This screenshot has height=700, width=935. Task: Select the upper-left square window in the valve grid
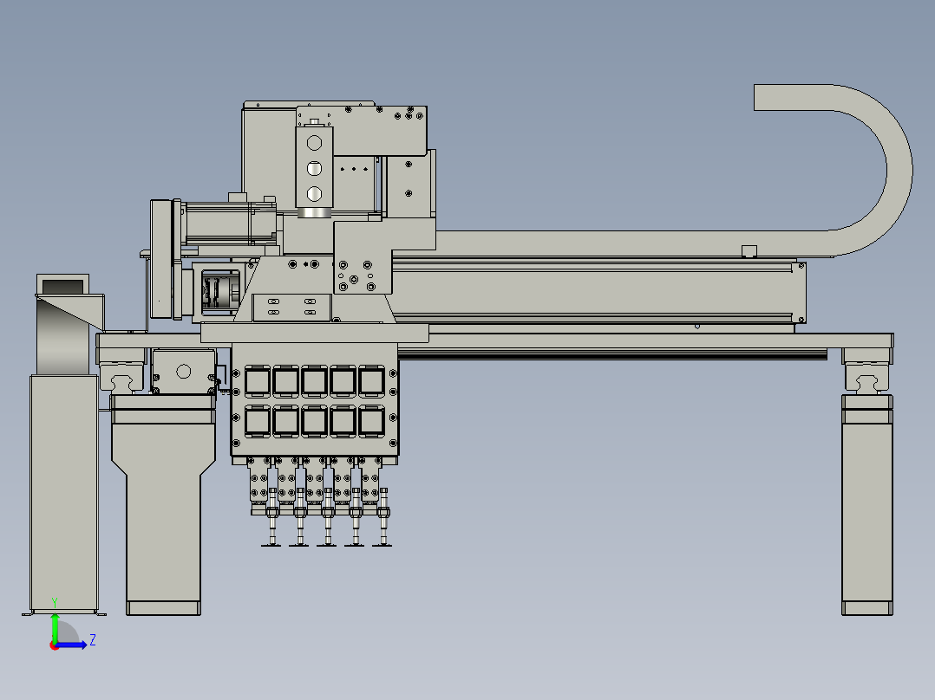click(258, 380)
